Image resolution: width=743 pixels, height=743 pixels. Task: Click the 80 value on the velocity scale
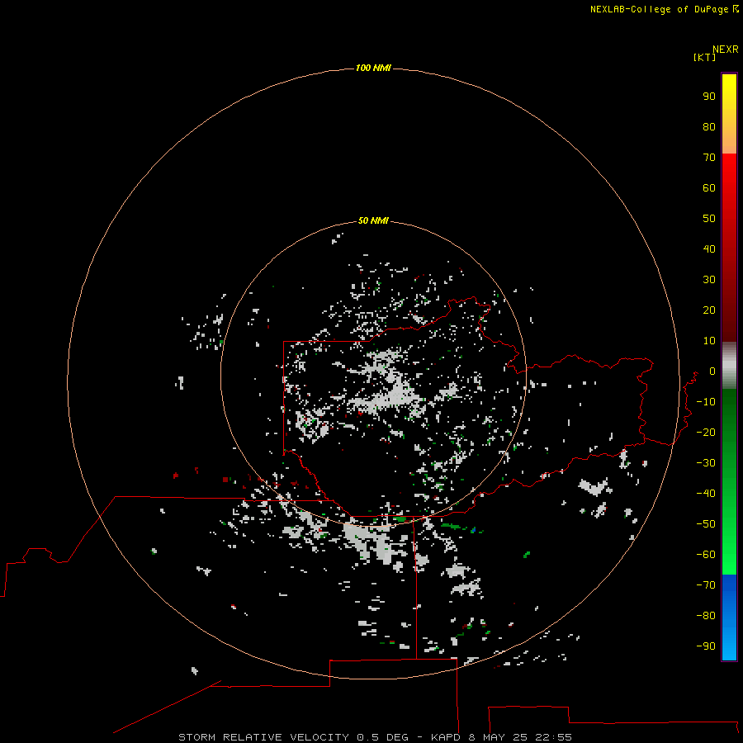pyautogui.click(x=709, y=126)
